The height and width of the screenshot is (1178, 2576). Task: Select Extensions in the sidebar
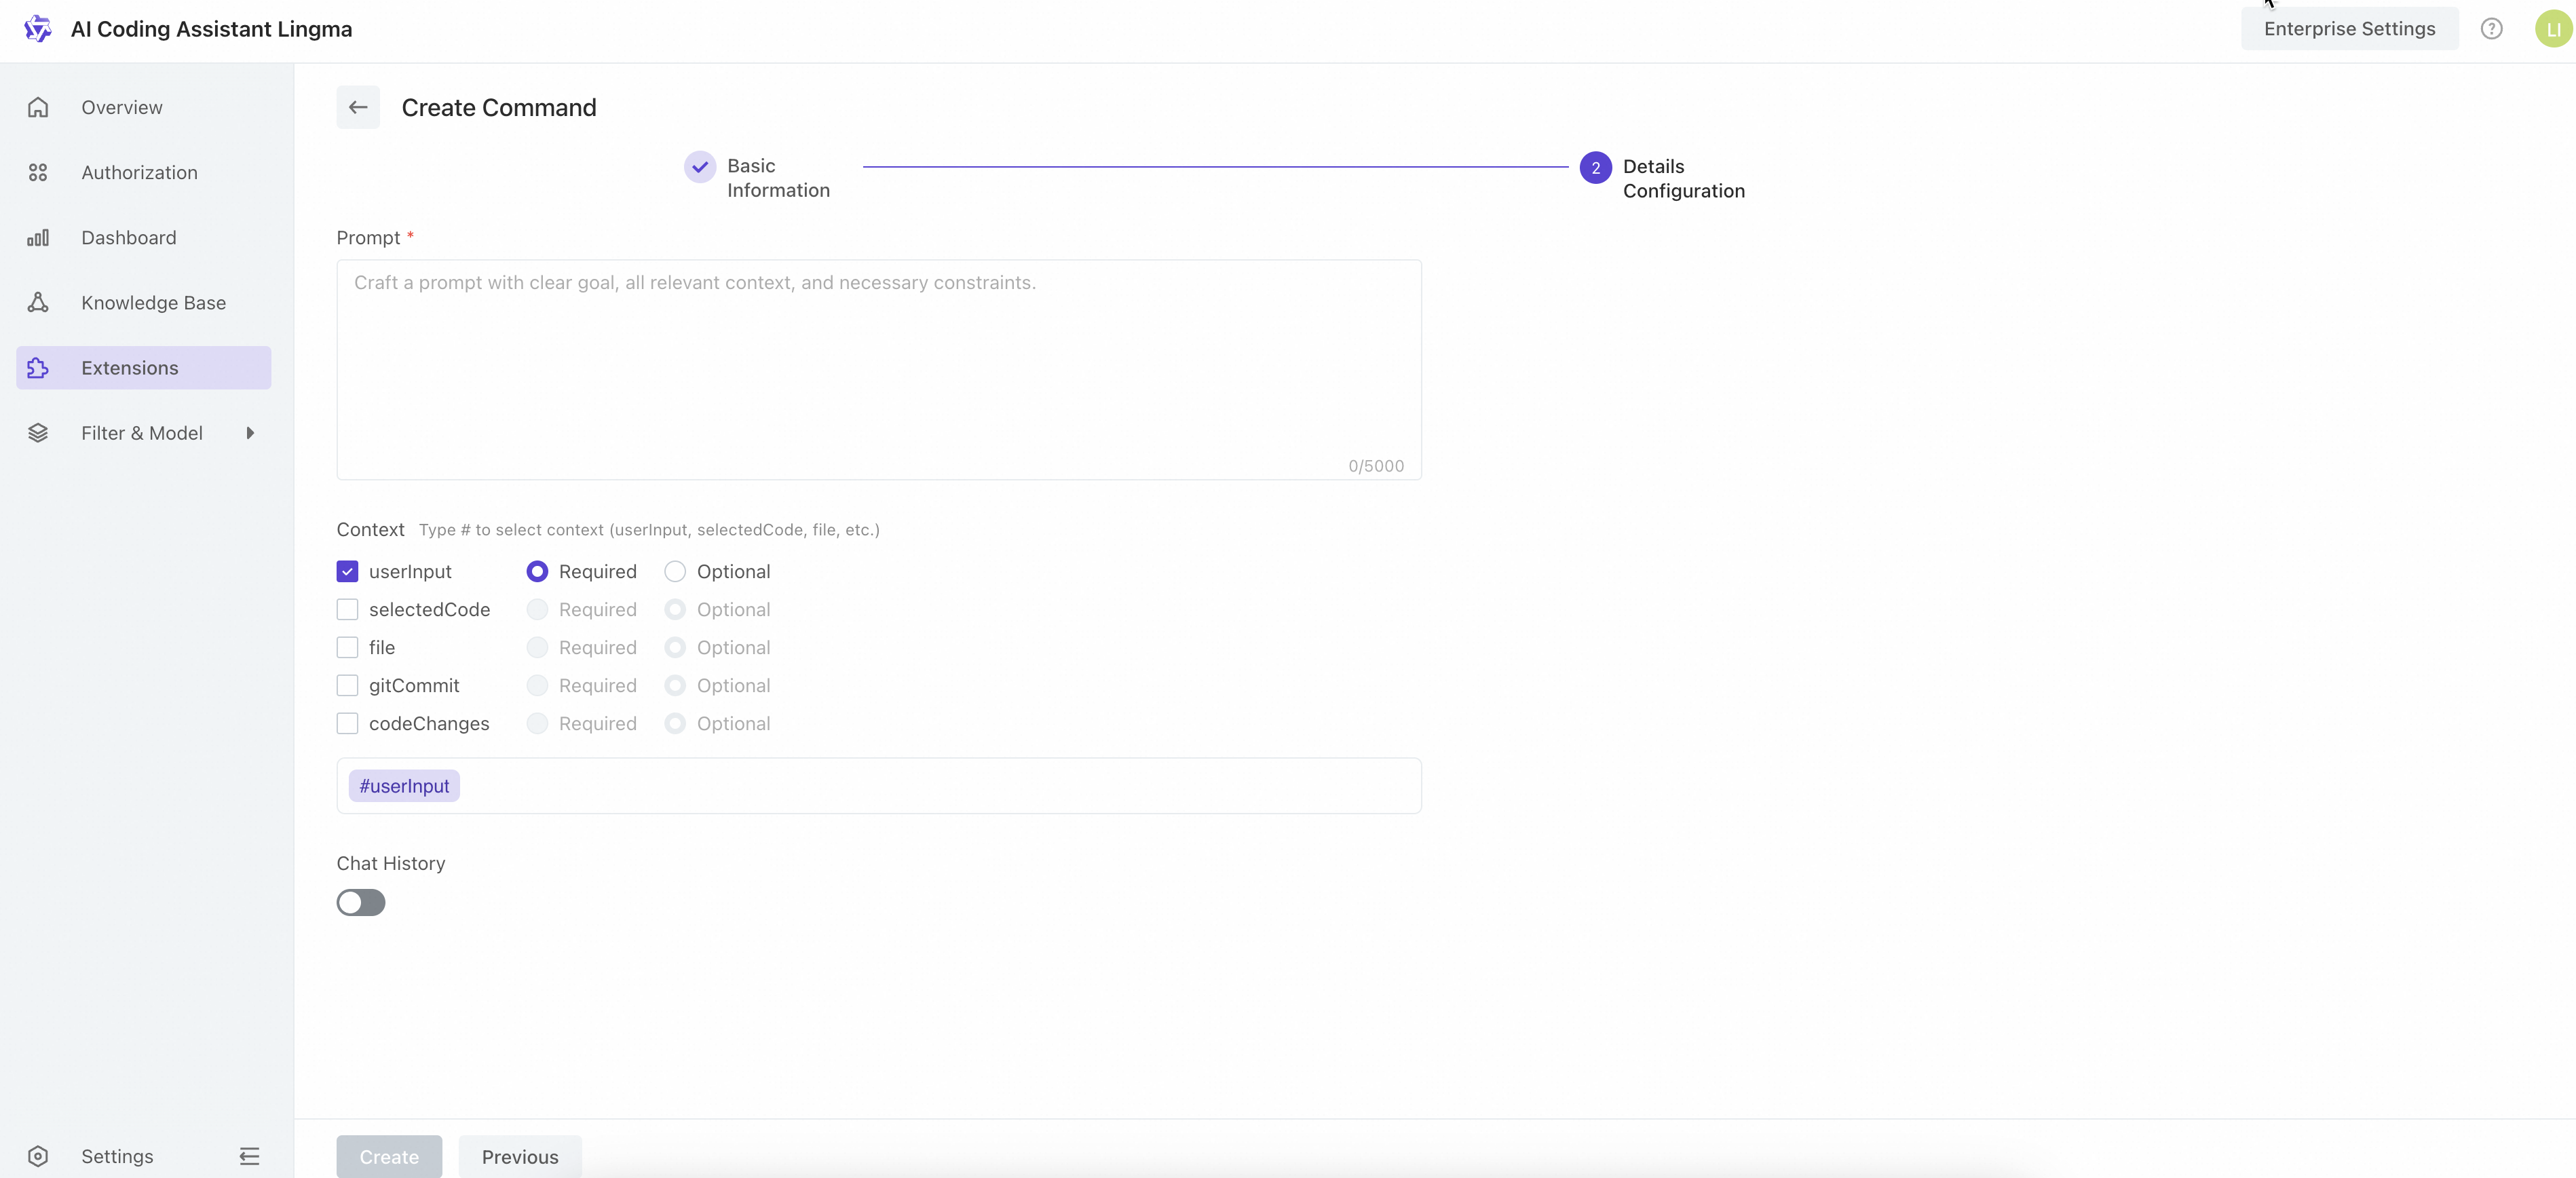click(x=144, y=368)
